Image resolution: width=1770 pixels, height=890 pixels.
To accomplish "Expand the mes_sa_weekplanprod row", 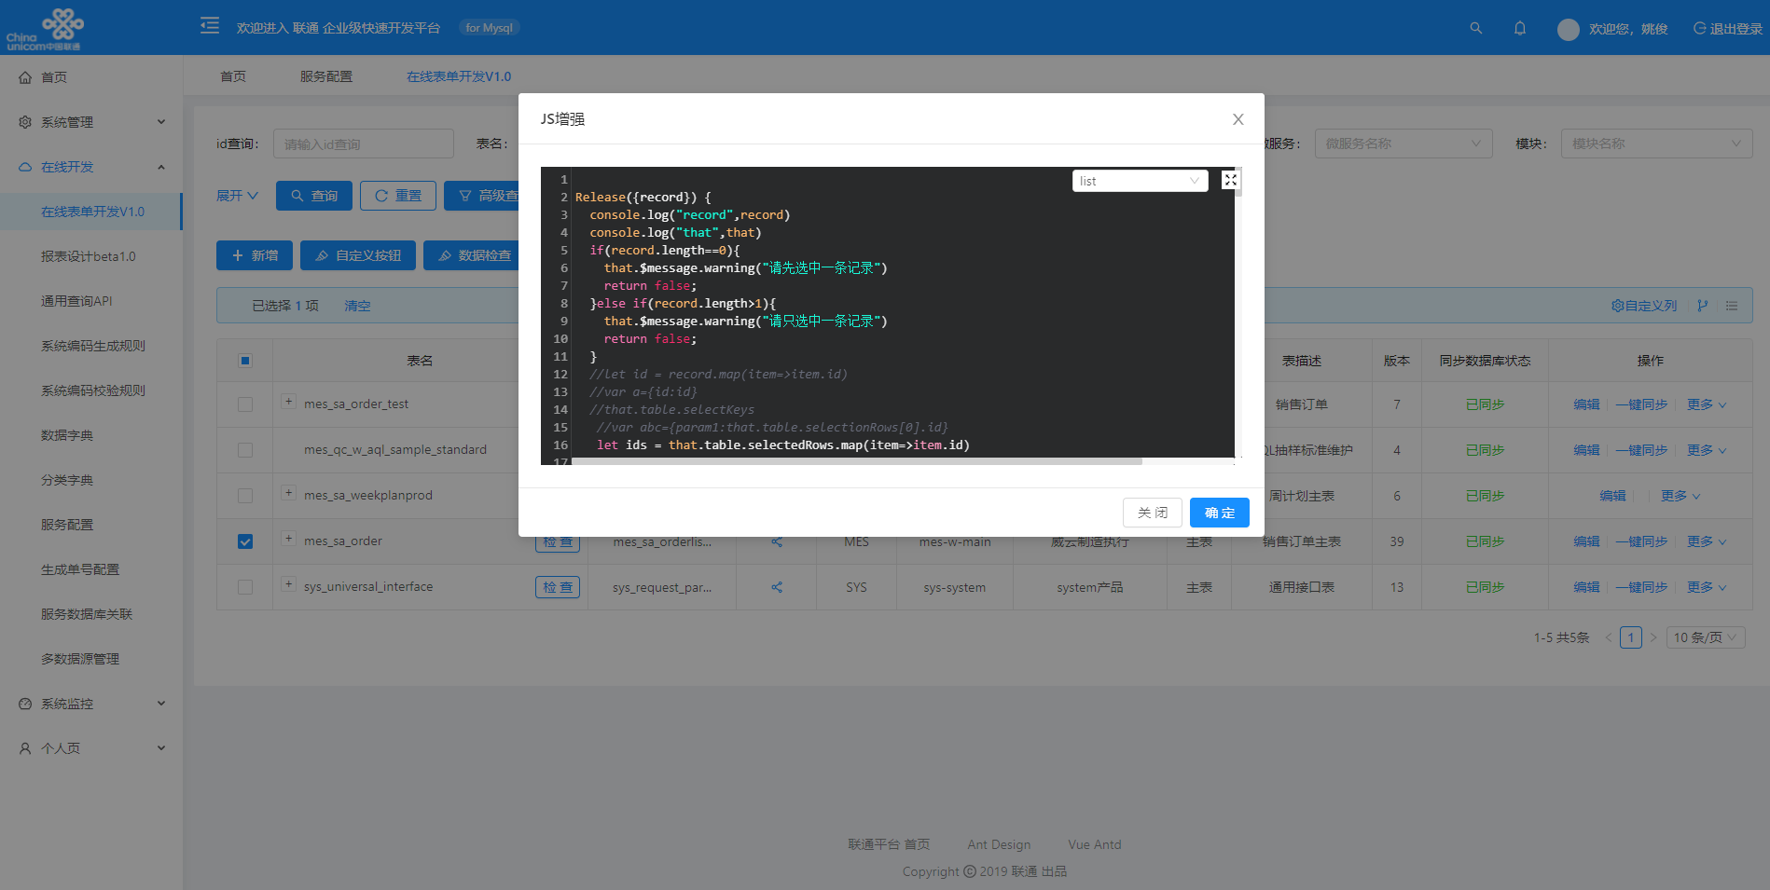I will coord(289,493).
